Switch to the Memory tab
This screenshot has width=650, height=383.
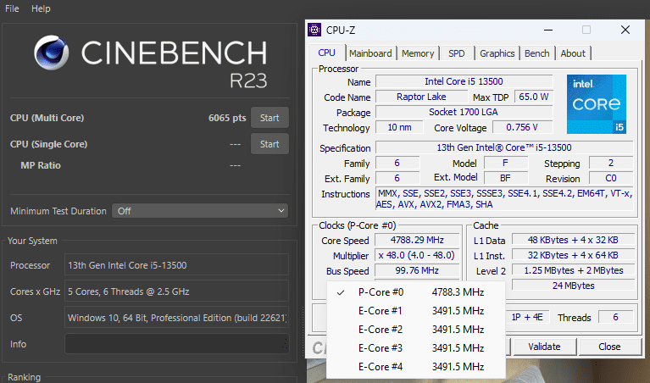pyautogui.click(x=418, y=53)
